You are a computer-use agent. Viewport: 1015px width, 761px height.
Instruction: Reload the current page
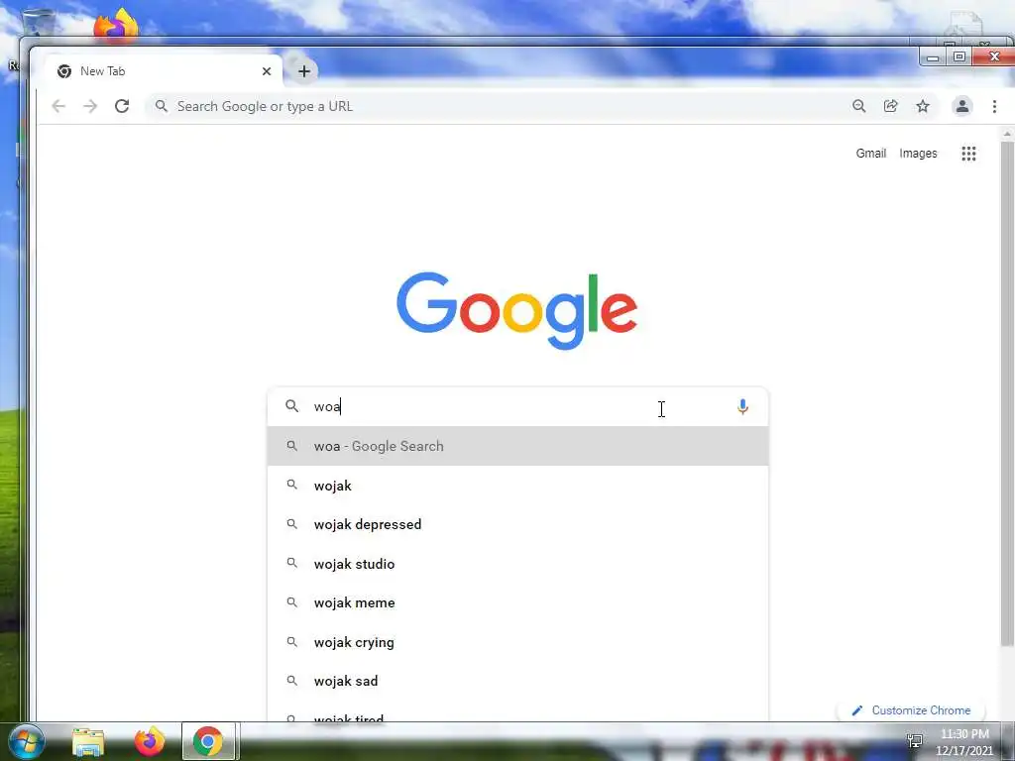click(x=122, y=106)
